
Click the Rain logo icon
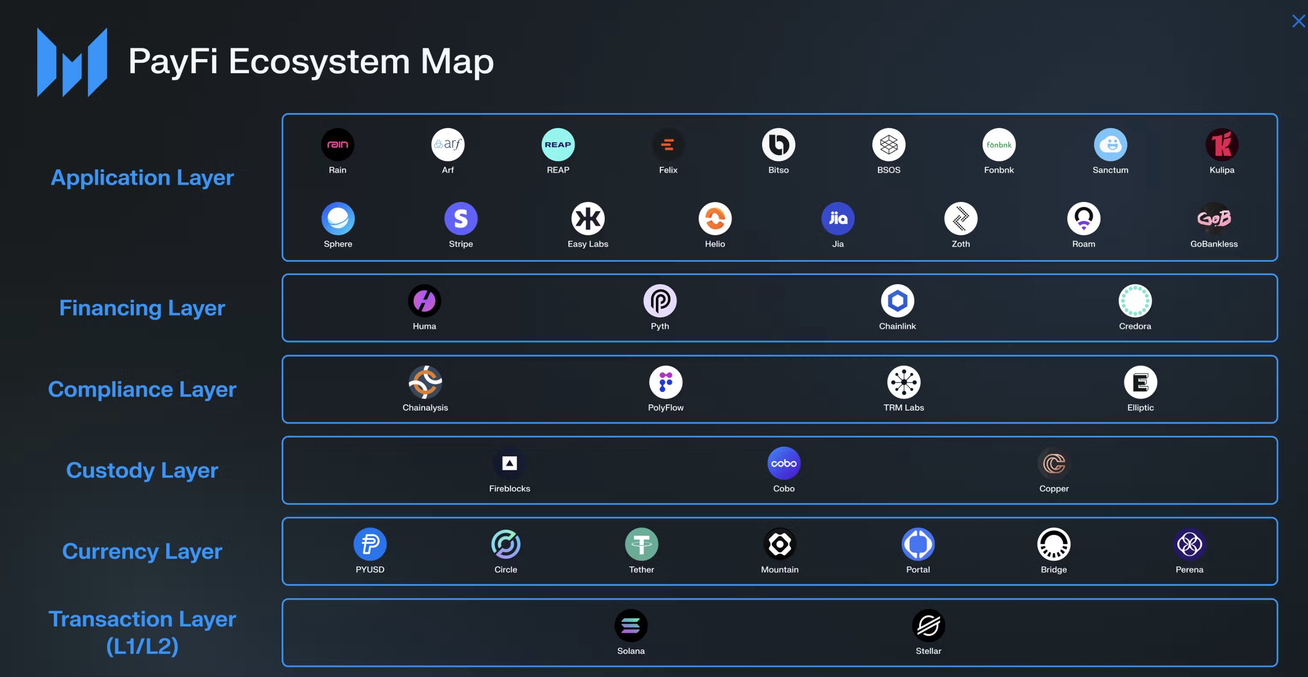pos(338,145)
